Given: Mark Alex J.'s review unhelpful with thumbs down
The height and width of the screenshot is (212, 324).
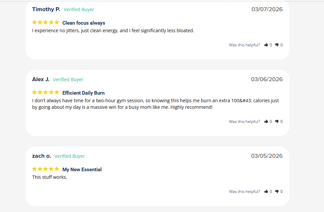Looking at the screenshot, I should tap(277, 122).
